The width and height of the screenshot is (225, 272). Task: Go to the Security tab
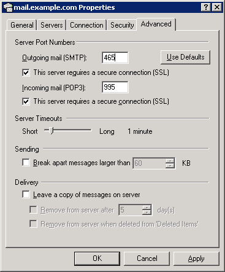tap(122, 25)
